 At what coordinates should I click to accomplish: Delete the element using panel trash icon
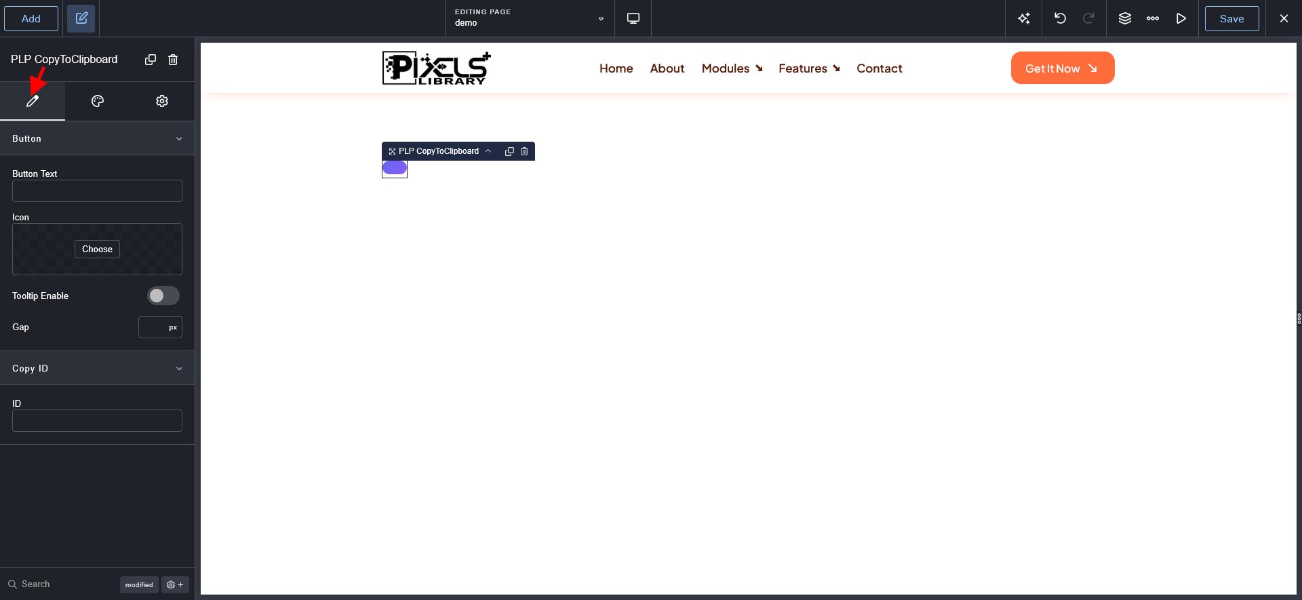pos(173,60)
